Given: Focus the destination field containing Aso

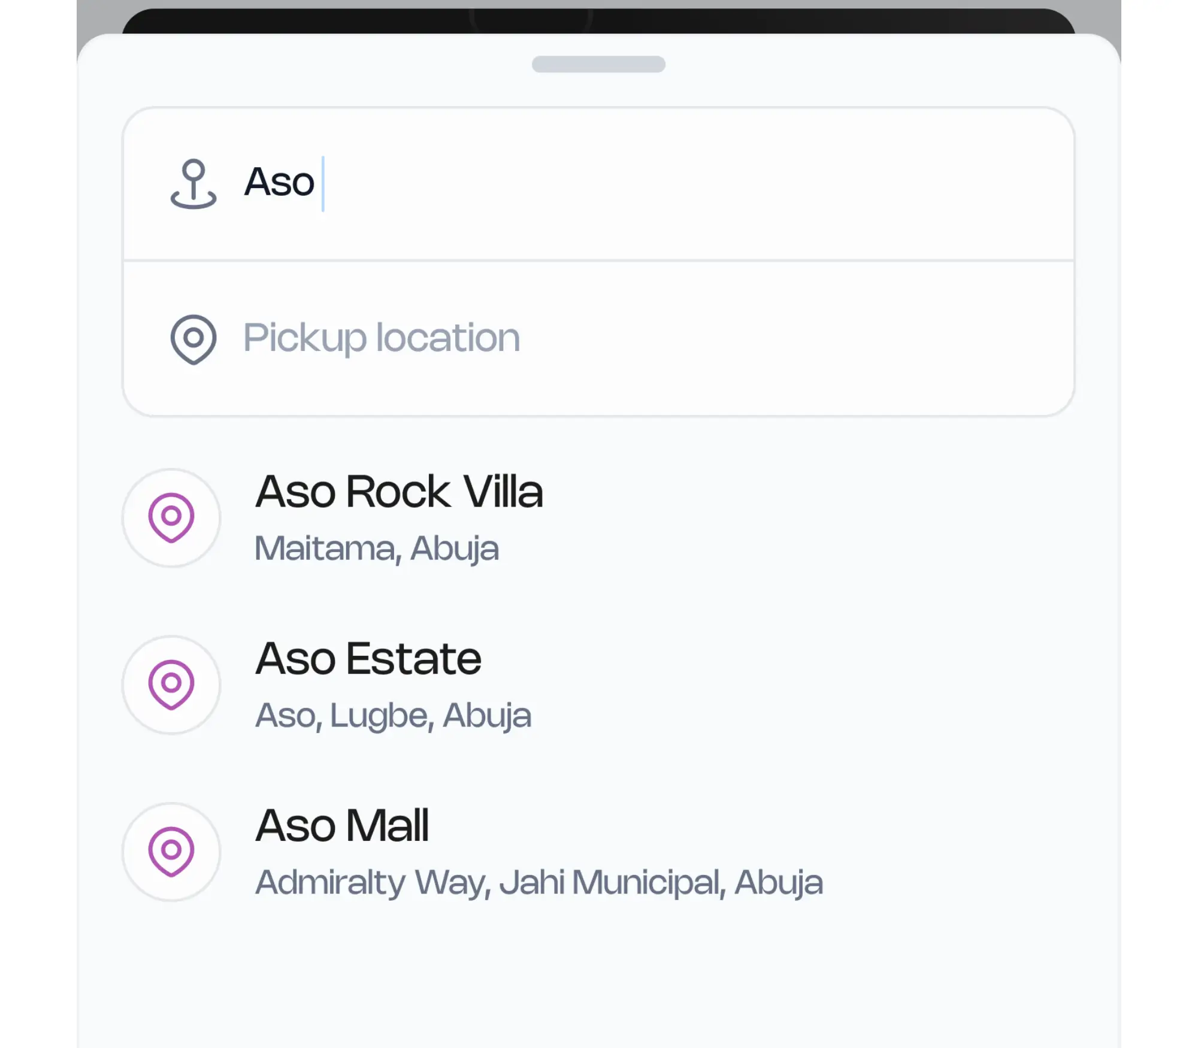Looking at the screenshot, I should (599, 183).
